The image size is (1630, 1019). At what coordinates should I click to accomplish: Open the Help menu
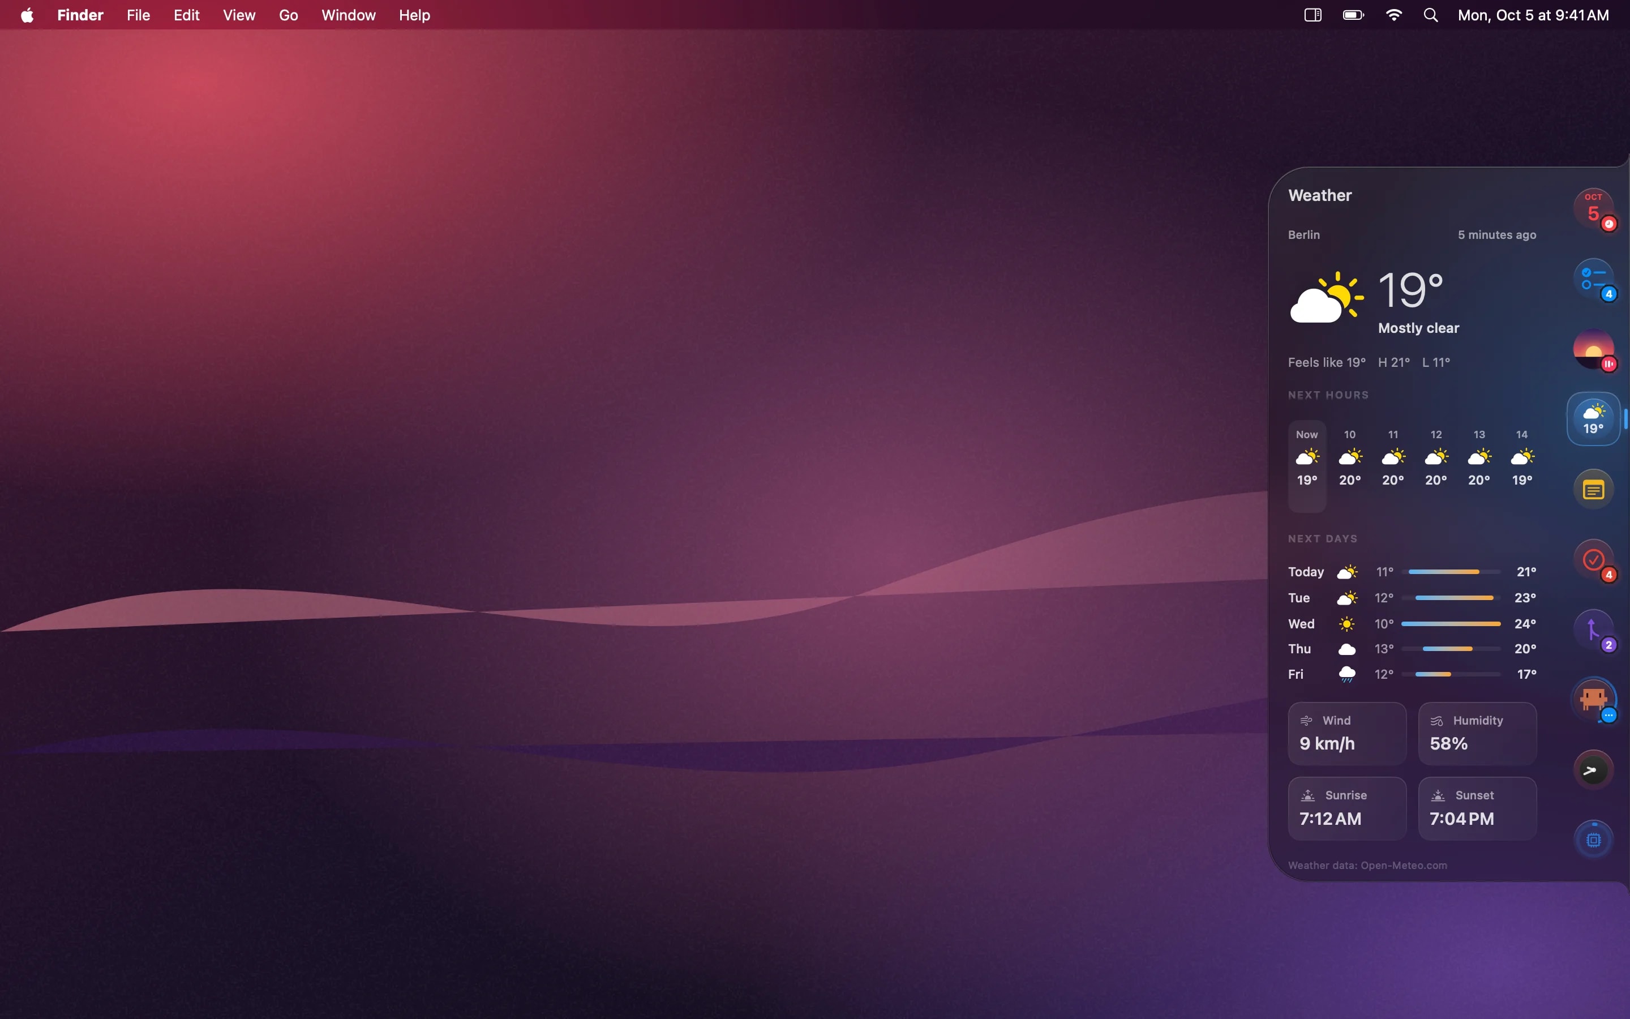point(414,15)
